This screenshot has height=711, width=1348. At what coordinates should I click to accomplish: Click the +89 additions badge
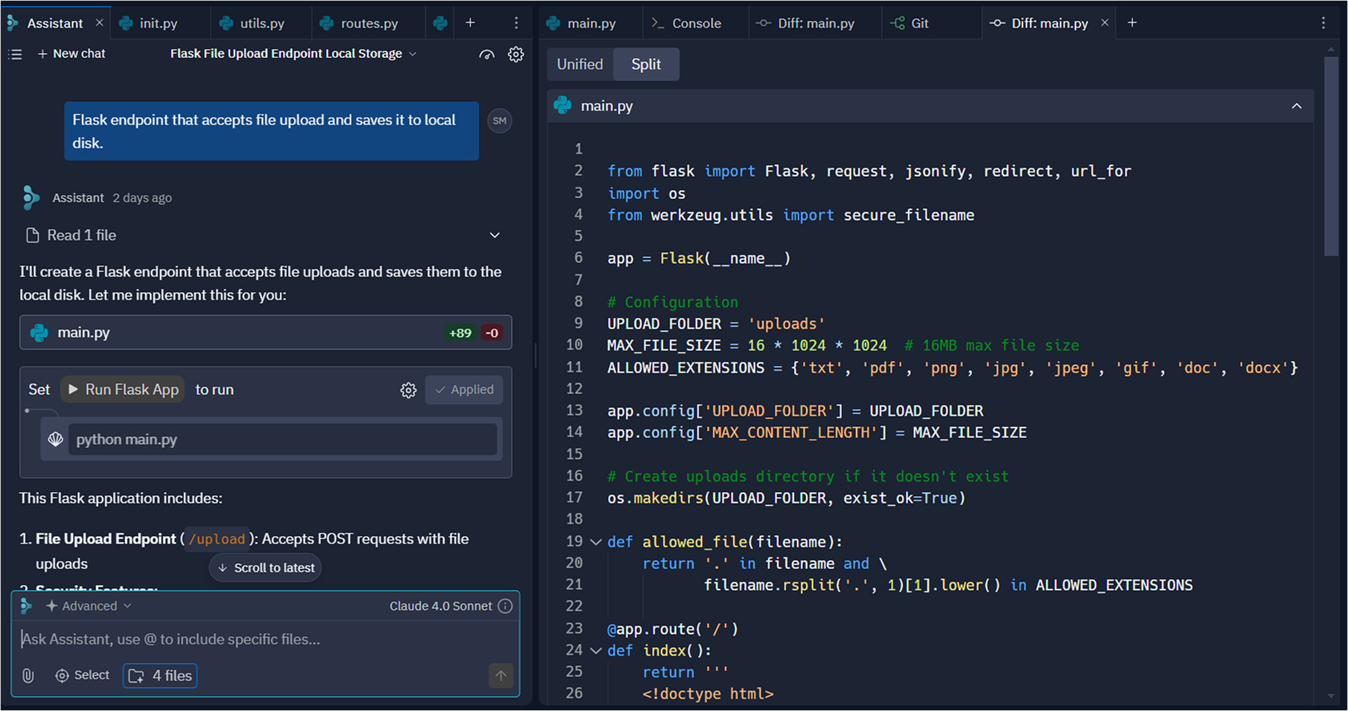point(460,333)
